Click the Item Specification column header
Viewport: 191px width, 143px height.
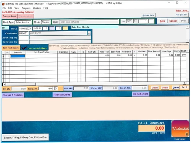tap(42, 52)
